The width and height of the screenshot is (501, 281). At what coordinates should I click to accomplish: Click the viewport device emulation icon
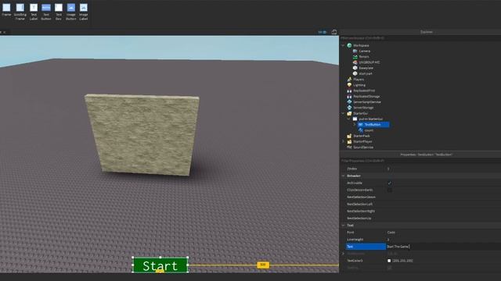coord(334,32)
